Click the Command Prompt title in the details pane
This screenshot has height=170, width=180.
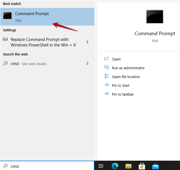point(155,34)
